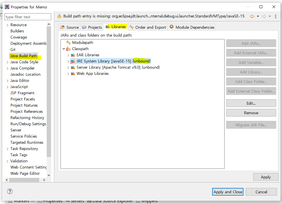Click the Eclipse icon in the title bar
The height and width of the screenshot is (204, 282).
click(7, 7)
